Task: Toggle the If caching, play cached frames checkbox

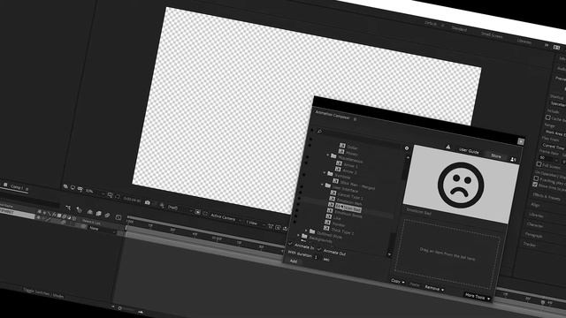Action: coord(536,178)
